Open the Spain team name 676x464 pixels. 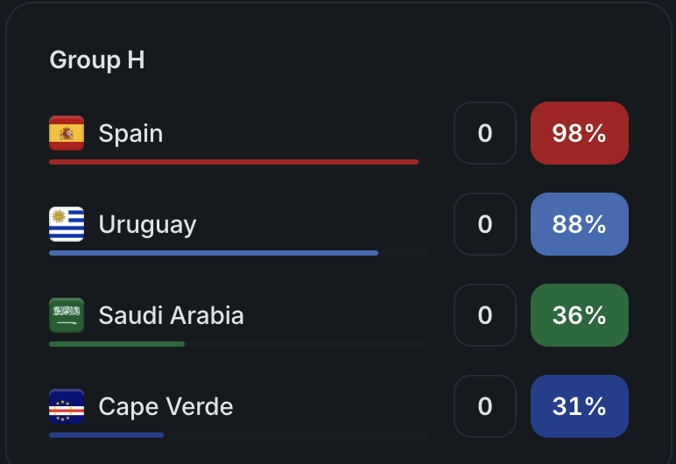click(x=130, y=133)
